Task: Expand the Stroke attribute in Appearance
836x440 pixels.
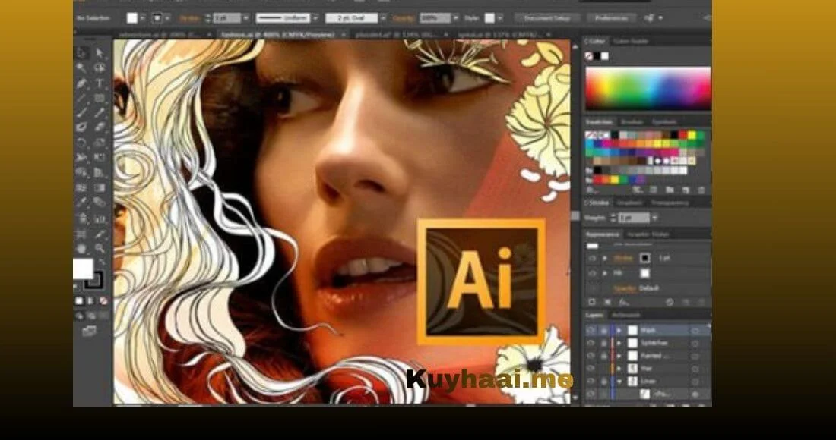Action: pyautogui.click(x=605, y=258)
